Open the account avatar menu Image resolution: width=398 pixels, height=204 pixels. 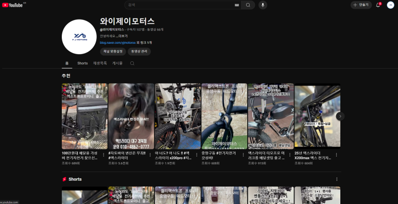click(390, 5)
